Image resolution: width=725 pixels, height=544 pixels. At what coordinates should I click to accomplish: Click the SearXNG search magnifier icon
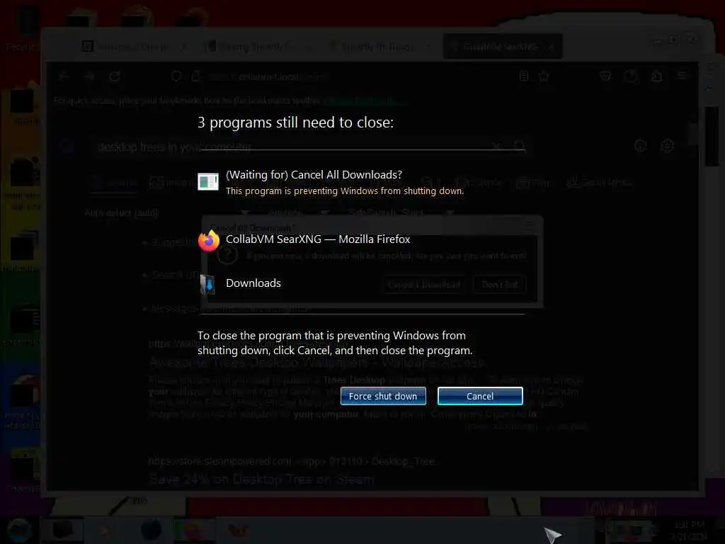point(520,146)
